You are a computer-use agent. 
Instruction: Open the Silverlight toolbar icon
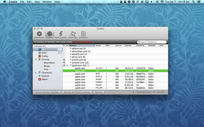[73, 35]
